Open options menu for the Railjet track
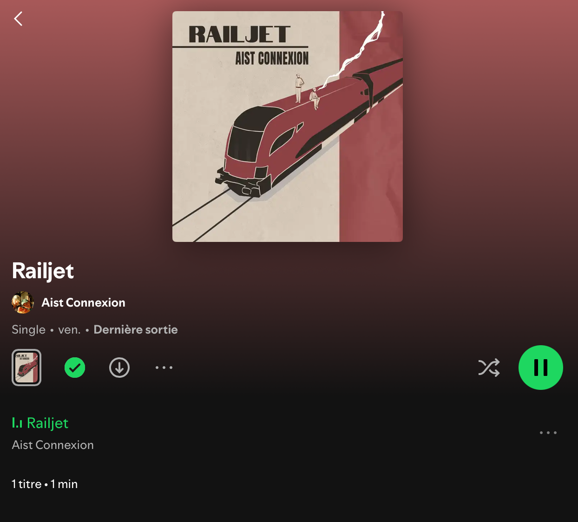578x522 pixels. (x=548, y=433)
